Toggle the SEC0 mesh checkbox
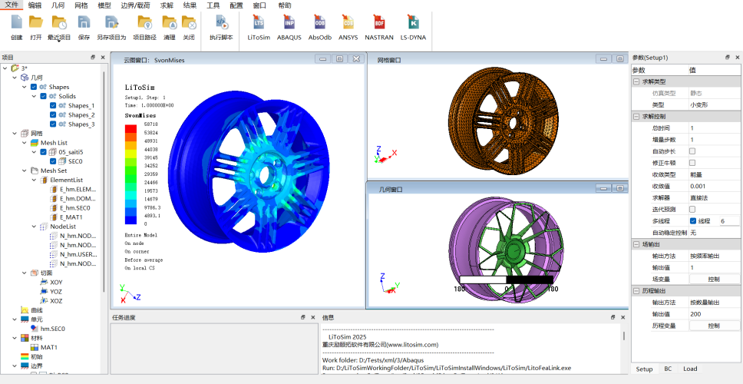743x384 pixels. click(53, 161)
